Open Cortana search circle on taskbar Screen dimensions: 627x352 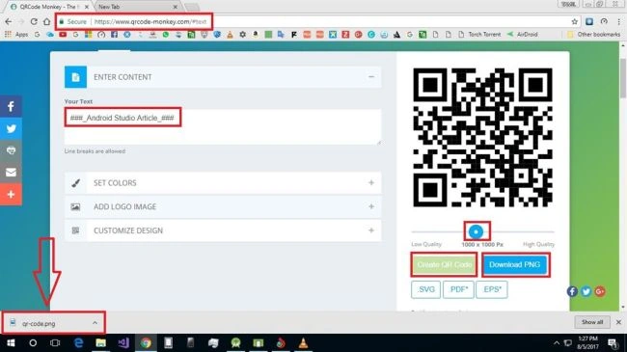(33, 342)
